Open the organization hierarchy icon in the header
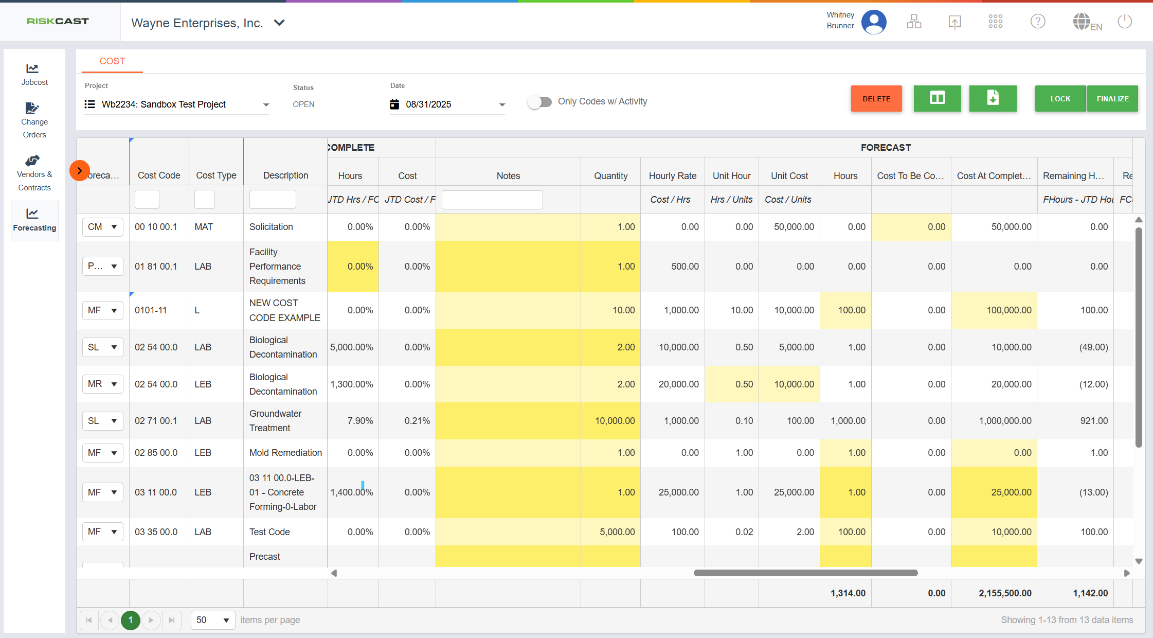 [x=913, y=22]
